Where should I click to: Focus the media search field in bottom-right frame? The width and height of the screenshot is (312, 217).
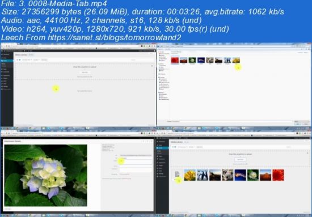point(298,147)
